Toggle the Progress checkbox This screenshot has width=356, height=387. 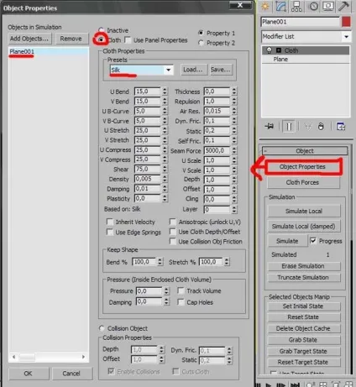point(313,241)
